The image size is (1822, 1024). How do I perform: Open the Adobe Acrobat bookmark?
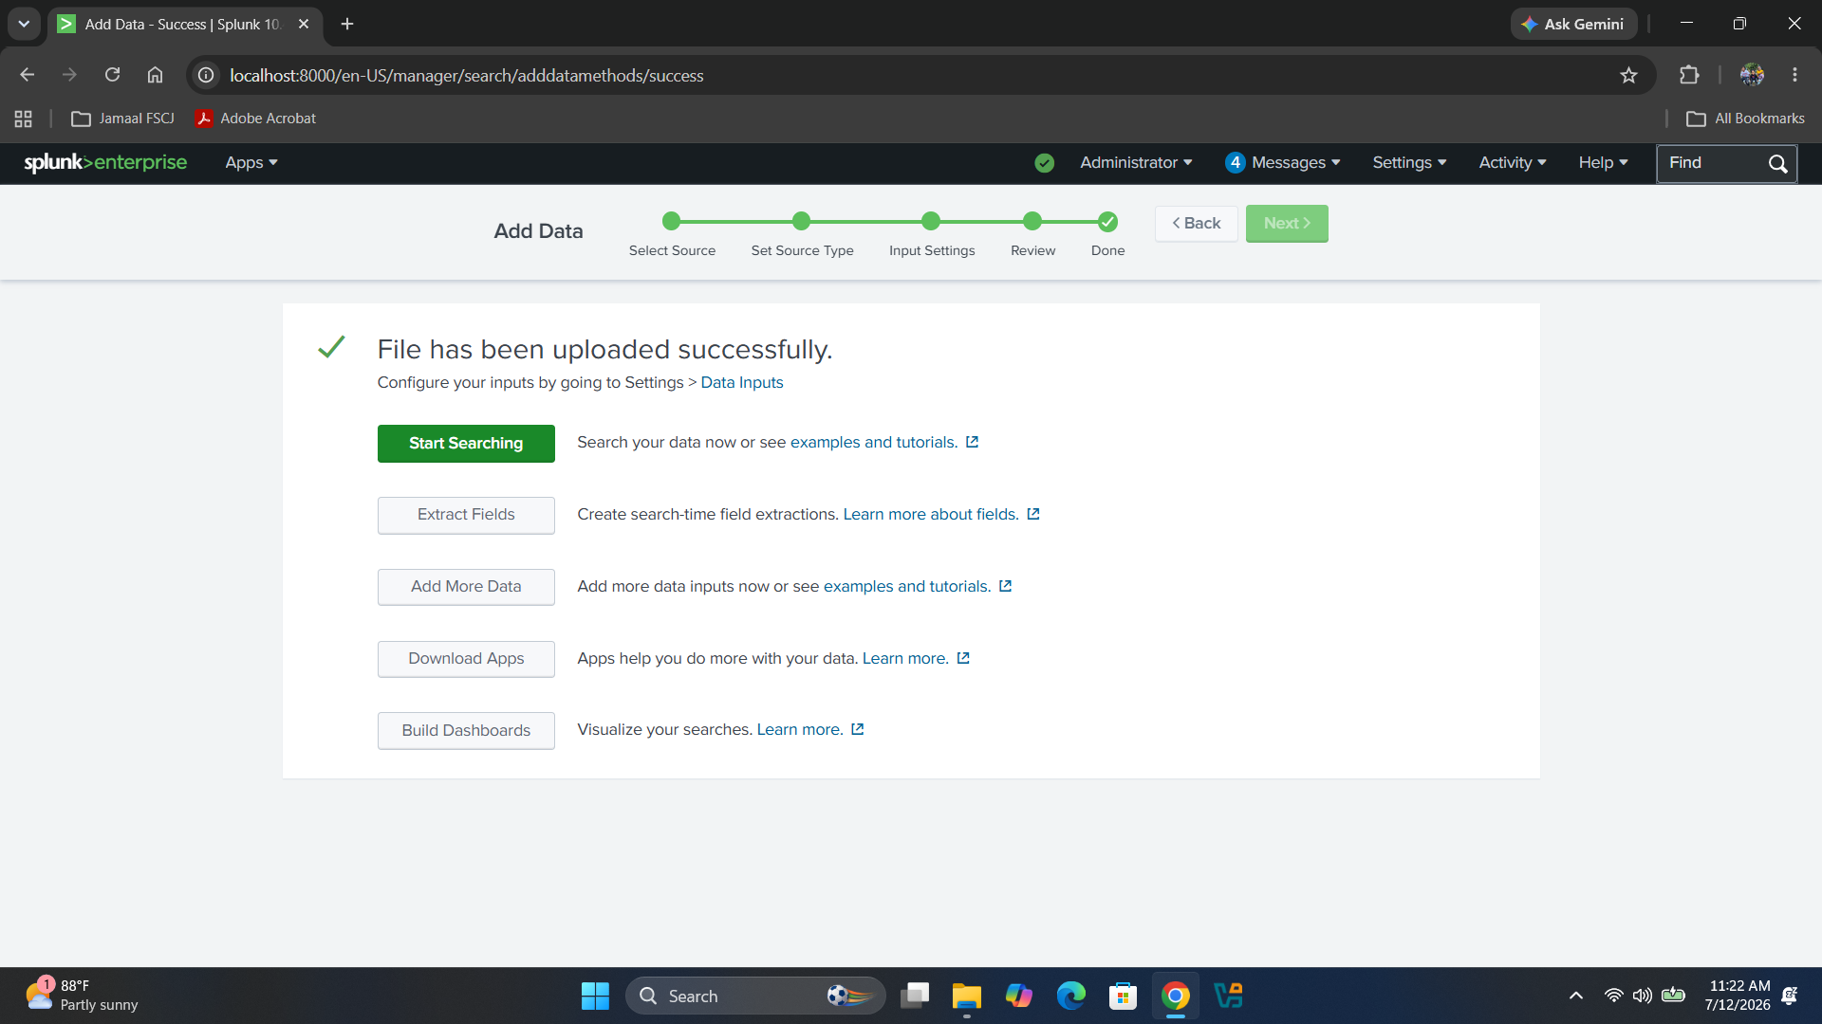click(x=256, y=119)
